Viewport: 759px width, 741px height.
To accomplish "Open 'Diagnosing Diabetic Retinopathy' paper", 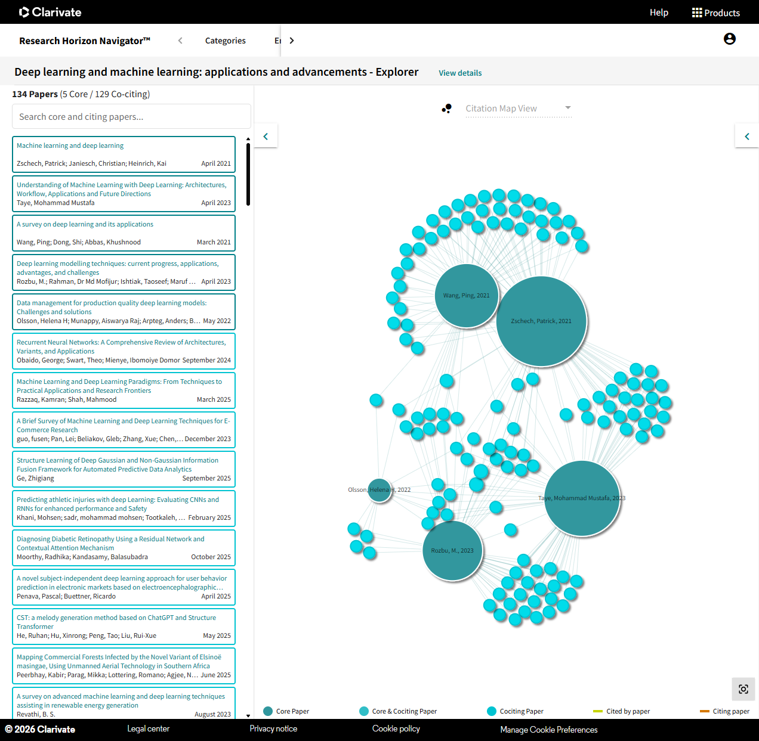I will 124,548.
